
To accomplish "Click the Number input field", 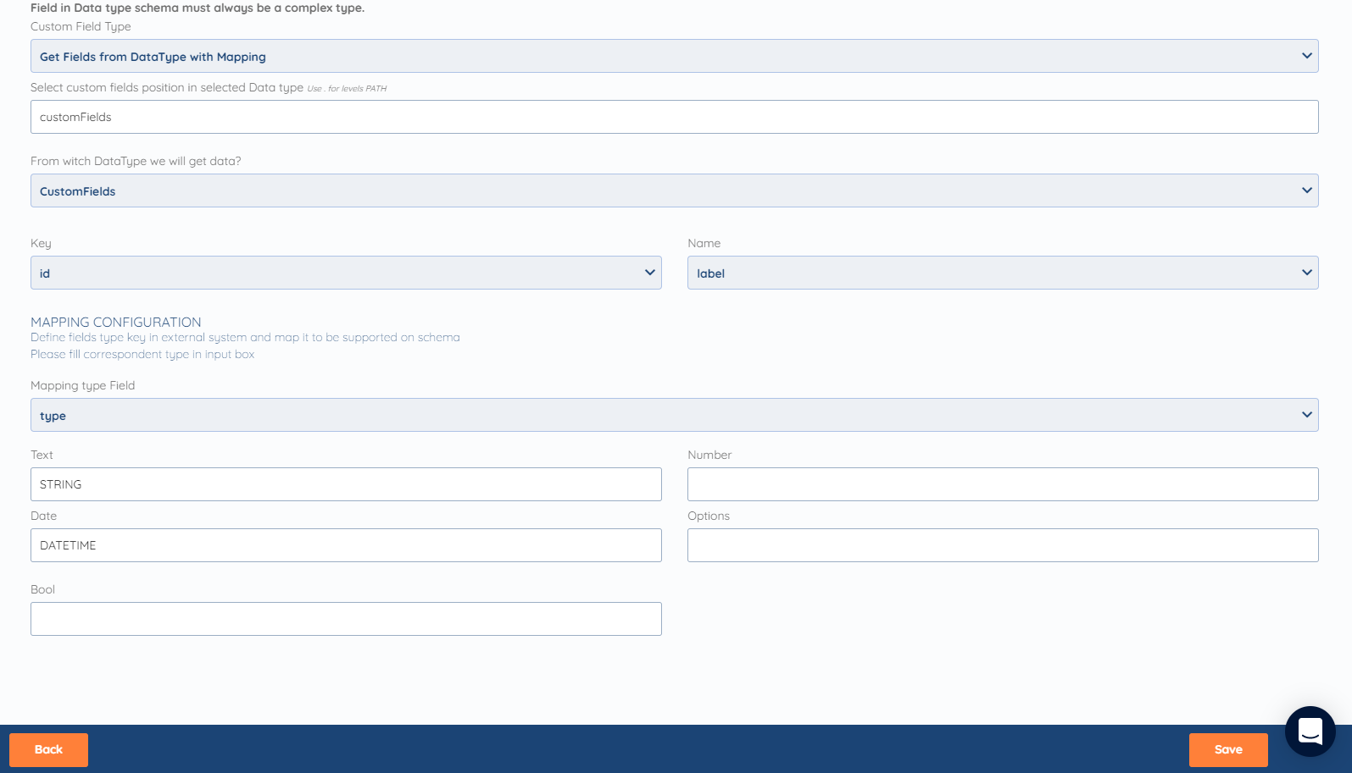I will point(1003,484).
